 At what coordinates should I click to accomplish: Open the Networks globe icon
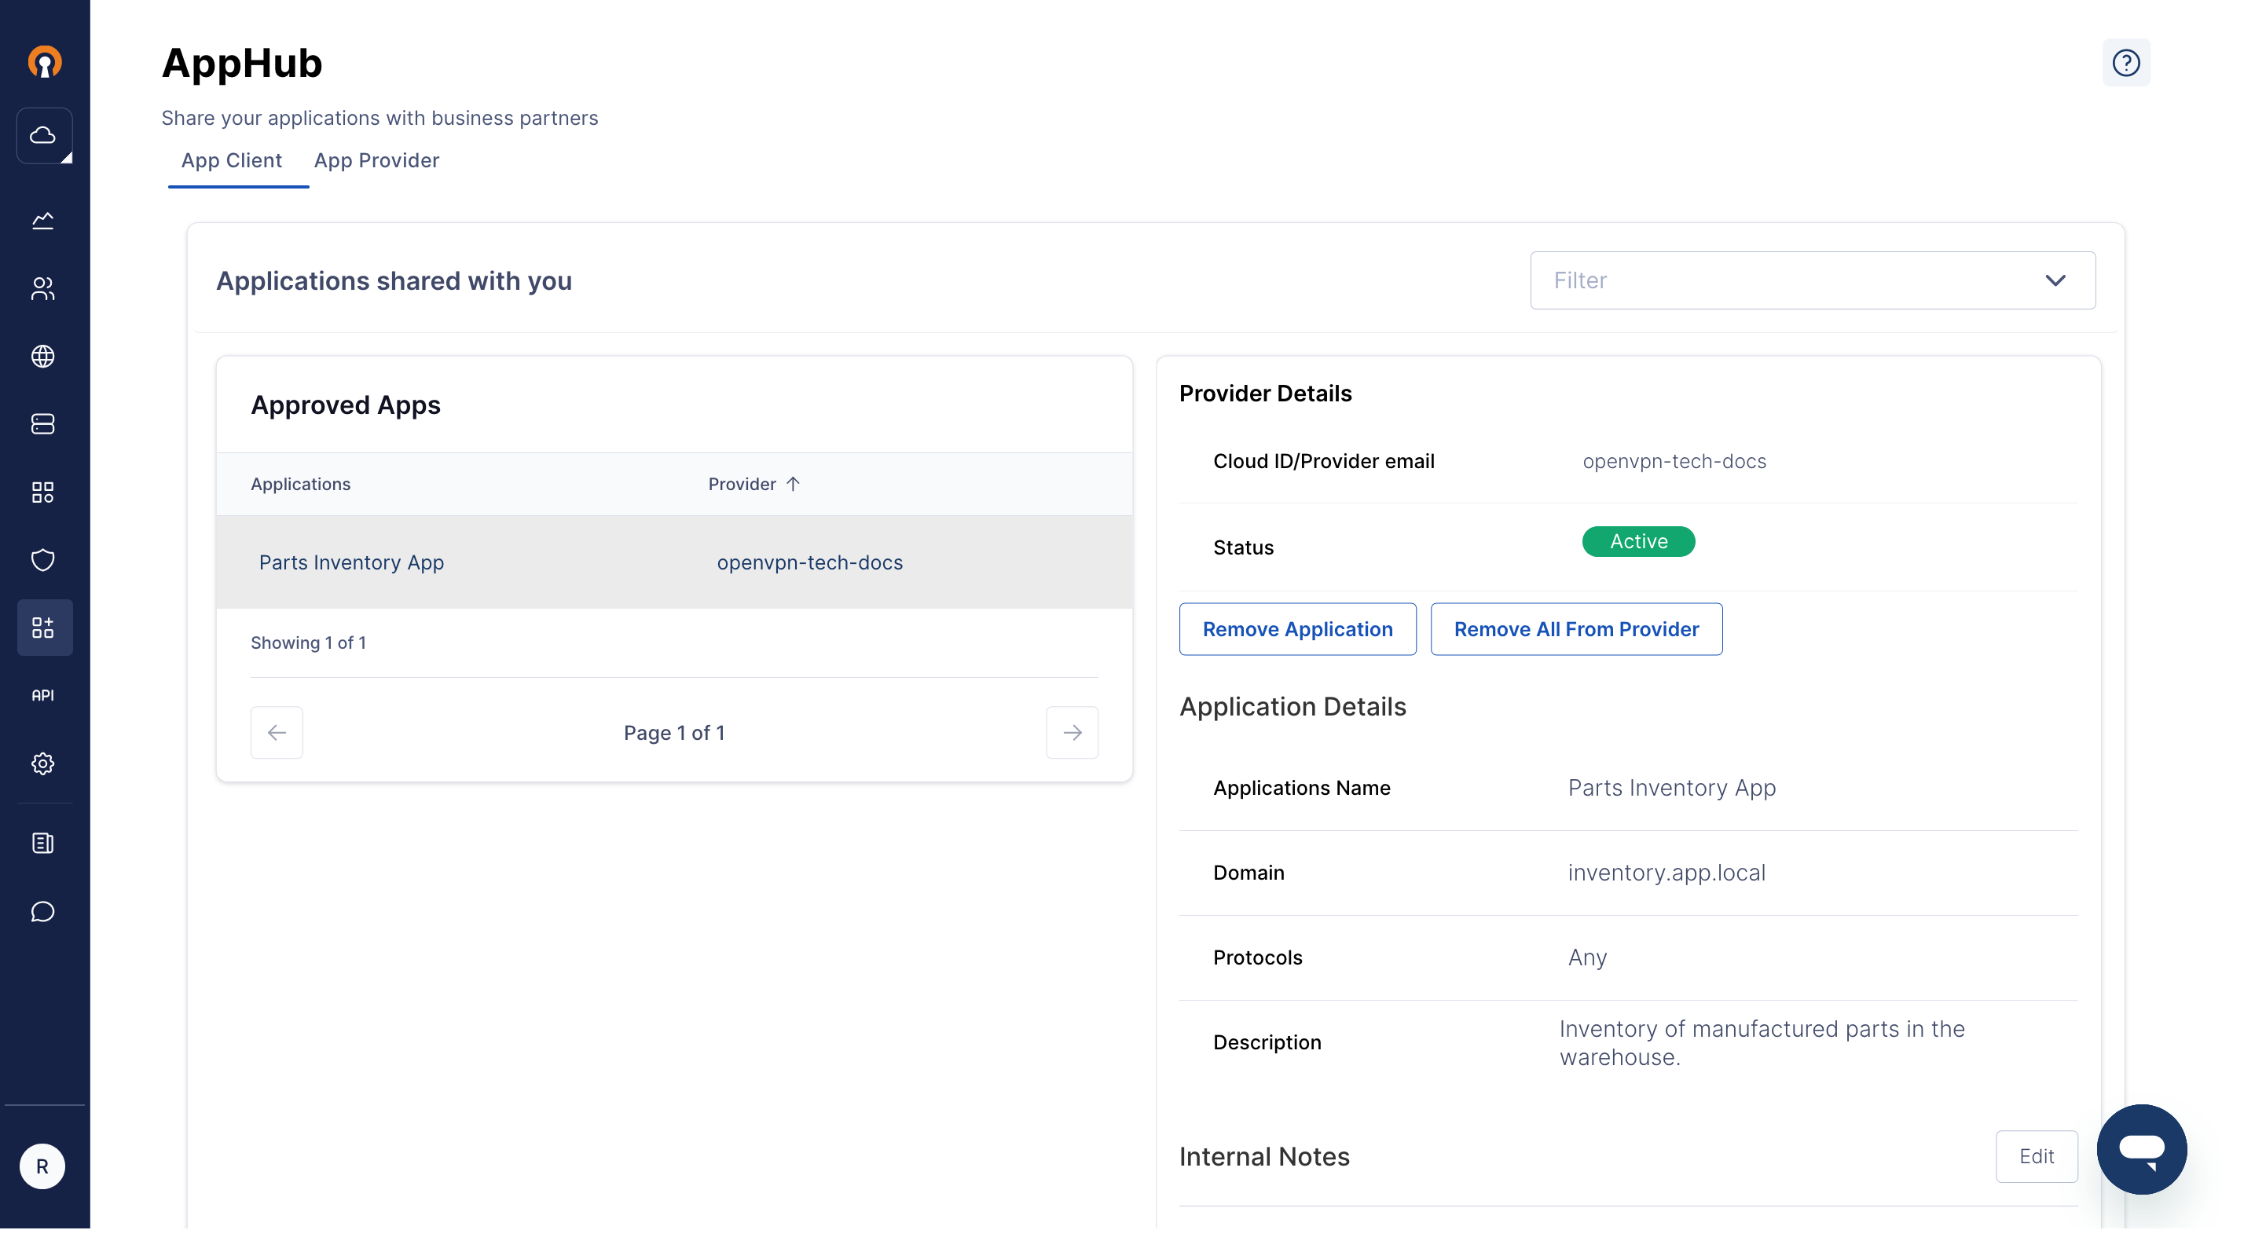42,357
